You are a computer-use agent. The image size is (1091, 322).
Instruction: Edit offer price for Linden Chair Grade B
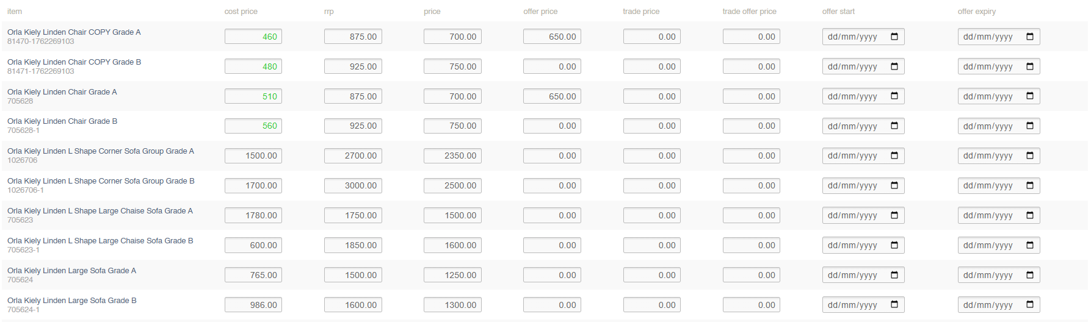pos(552,126)
